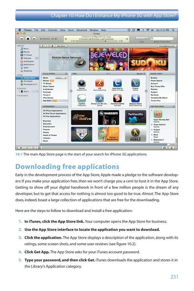This screenshot has width=194, height=291.
Task: Collapse the DEVICES section triangle
Action: click(17, 89)
